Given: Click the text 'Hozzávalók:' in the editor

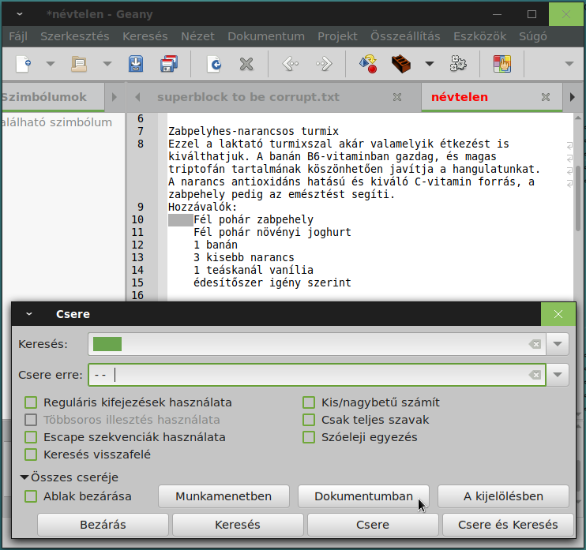Looking at the screenshot, I should (x=202, y=207).
